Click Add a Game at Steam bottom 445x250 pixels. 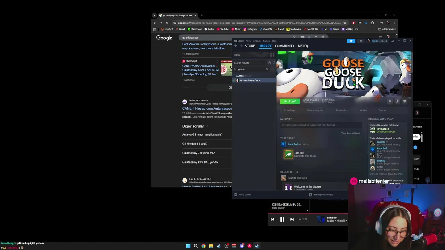(243, 195)
